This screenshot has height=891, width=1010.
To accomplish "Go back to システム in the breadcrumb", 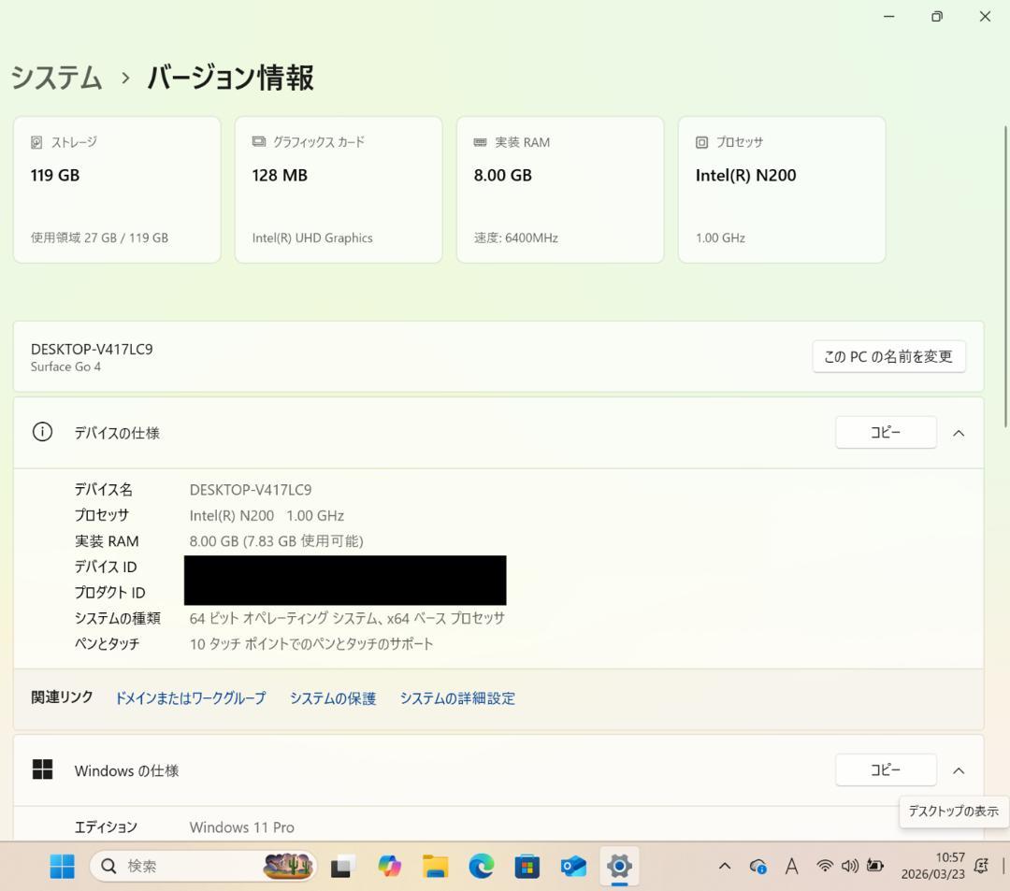I will 57,78.
